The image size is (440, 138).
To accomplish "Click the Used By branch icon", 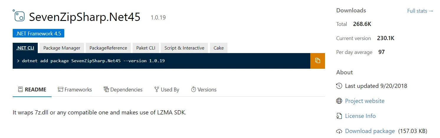I will (157, 89).
